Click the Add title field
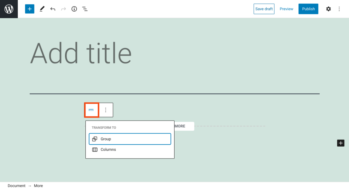 (x=81, y=53)
